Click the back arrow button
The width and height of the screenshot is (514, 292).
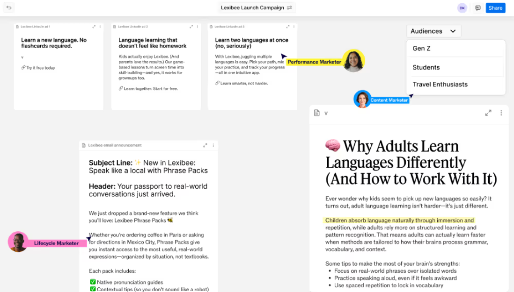point(9,7)
